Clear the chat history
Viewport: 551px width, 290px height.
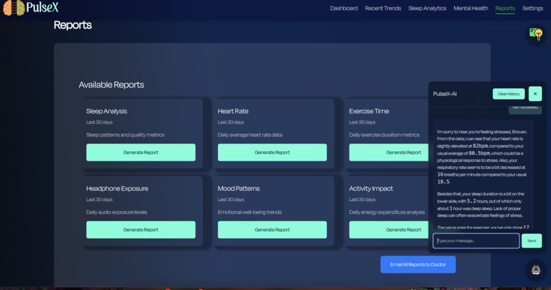pyautogui.click(x=509, y=94)
